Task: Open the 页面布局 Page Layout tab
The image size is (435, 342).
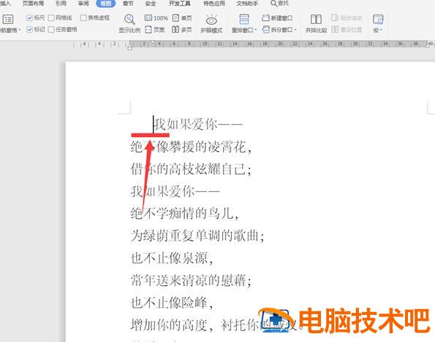Action: click(33, 4)
